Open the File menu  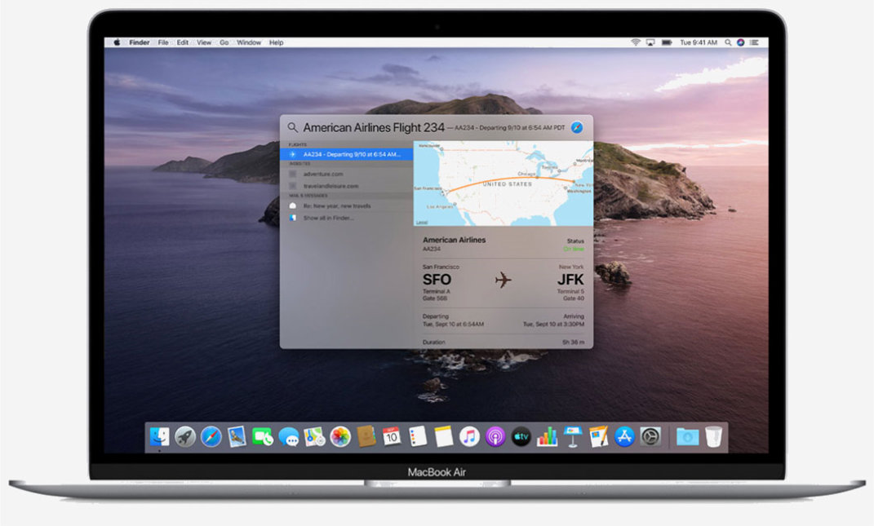(163, 42)
